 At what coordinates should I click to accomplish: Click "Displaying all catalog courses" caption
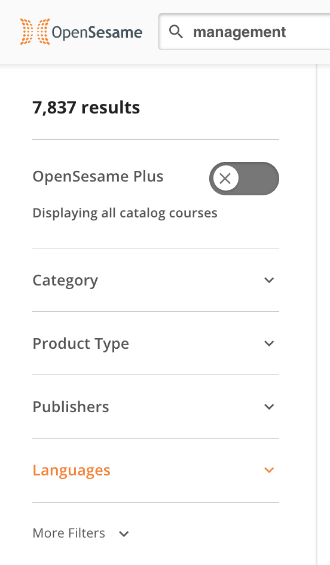pyautogui.click(x=125, y=213)
